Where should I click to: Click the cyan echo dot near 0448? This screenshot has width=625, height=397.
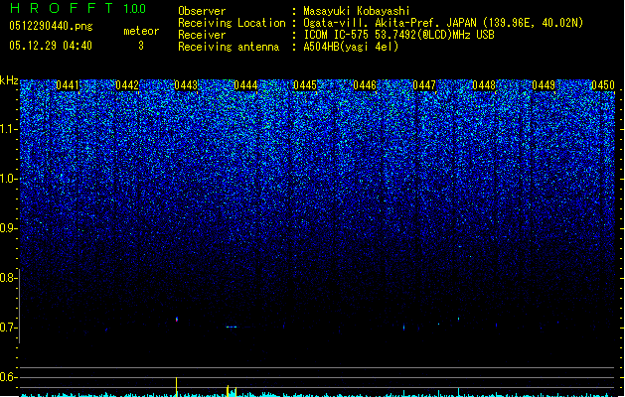click(458, 319)
